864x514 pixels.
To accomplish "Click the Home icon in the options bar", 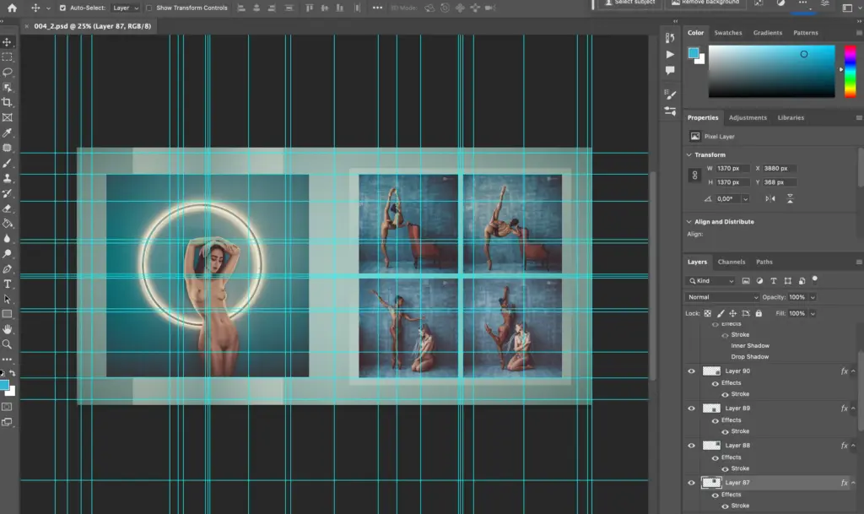I will (12, 8).
